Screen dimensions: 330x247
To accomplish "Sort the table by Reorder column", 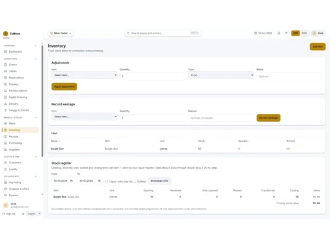I will tap(244, 141).
